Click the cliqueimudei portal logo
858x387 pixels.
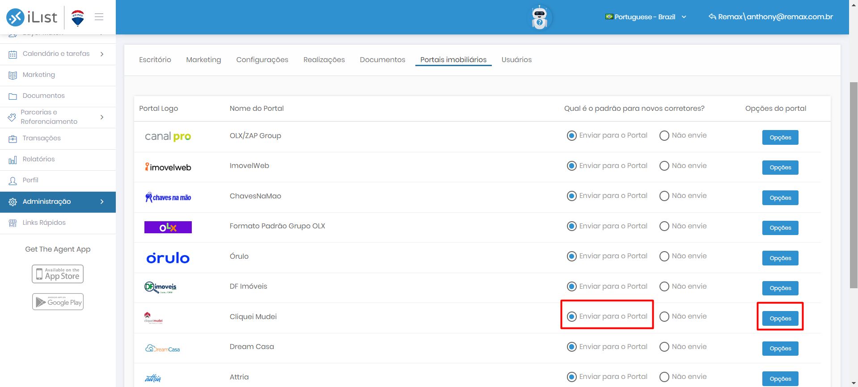(153, 318)
